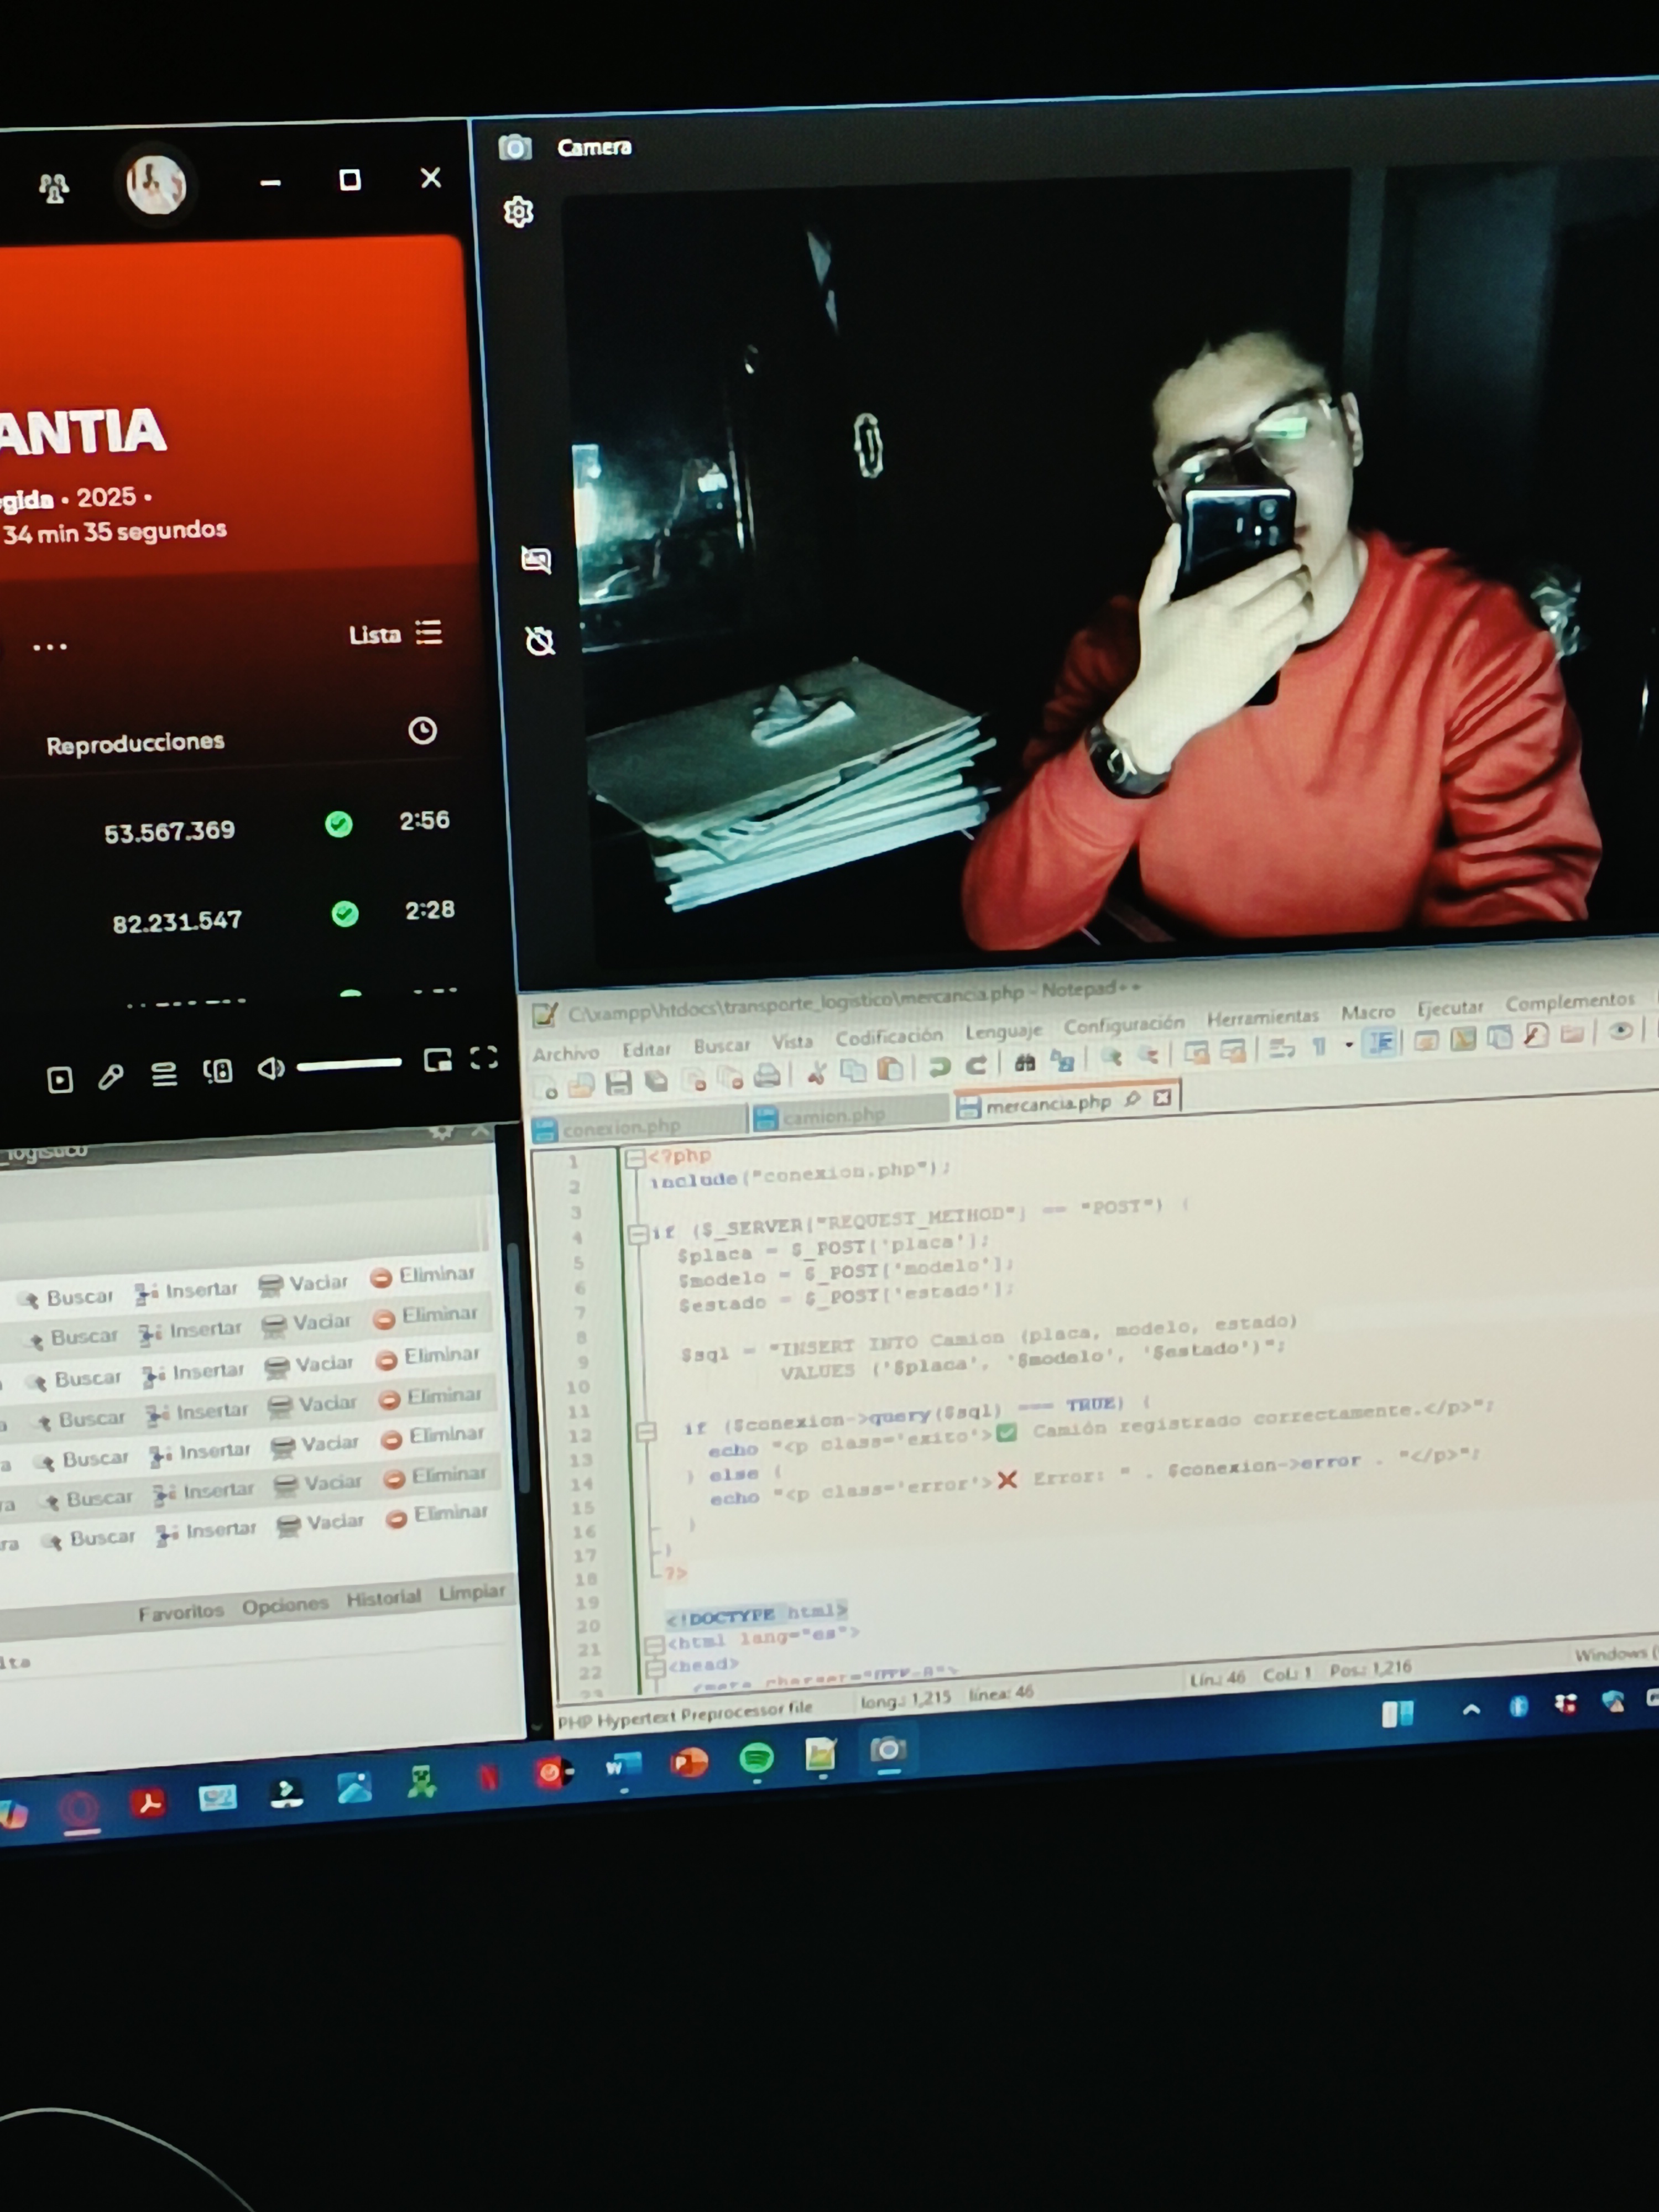Click the Notepad++ save file icon
The height and width of the screenshot is (2212, 1659).
(x=619, y=1083)
